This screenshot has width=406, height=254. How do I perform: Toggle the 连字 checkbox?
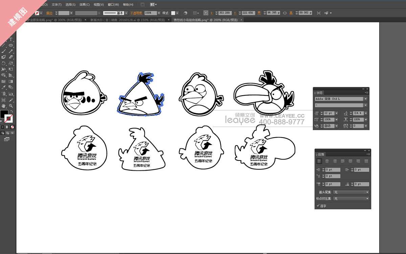coord(318,206)
